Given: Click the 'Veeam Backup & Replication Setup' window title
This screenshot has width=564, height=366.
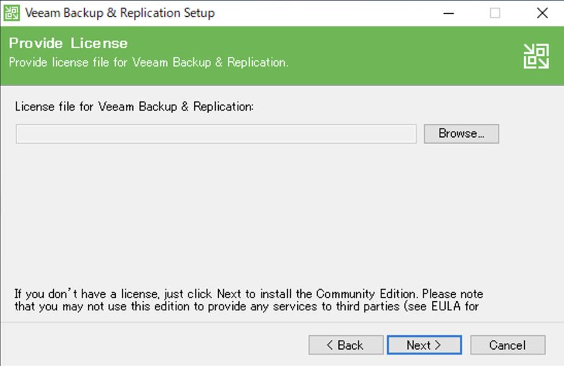Looking at the screenshot, I should click(119, 13).
